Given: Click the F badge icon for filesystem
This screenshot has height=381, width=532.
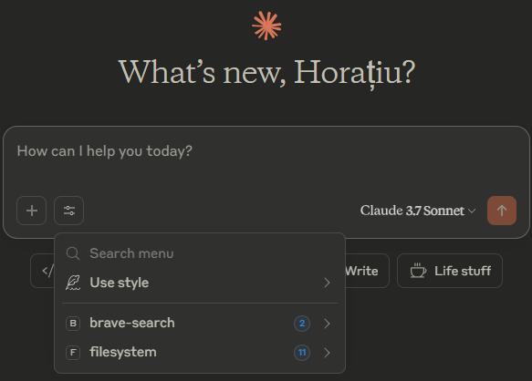Looking at the screenshot, I should (x=73, y=353).
